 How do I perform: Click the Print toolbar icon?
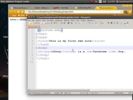click(48, 23)
